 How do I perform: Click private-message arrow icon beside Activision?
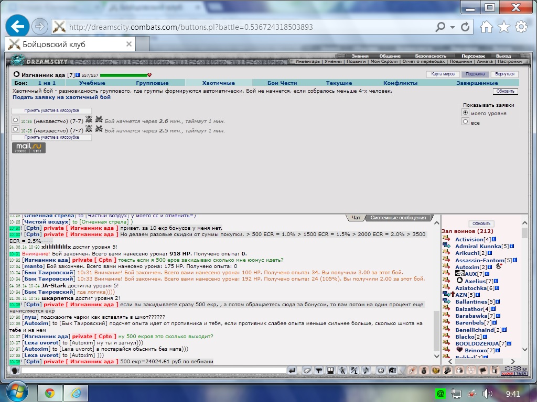446,239
